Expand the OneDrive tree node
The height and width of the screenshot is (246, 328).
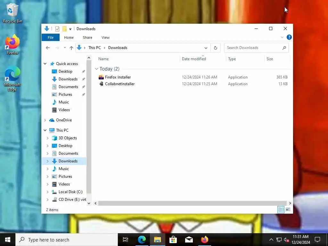[45, 120]
